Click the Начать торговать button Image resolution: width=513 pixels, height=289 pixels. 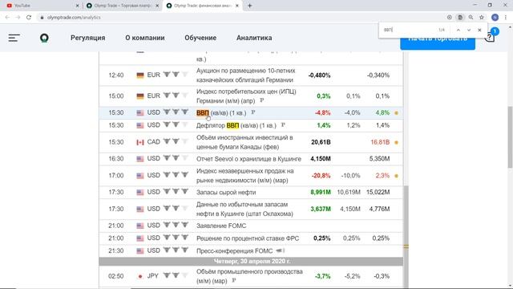[438, 43]
